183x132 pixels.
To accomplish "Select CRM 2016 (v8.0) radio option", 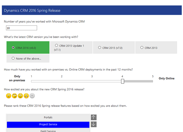I will 13,47.
